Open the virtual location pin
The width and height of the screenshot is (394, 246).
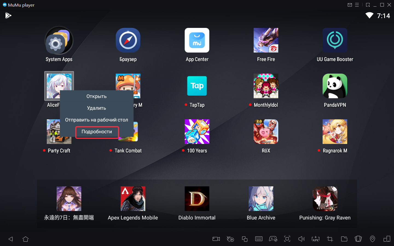(373, 239)
